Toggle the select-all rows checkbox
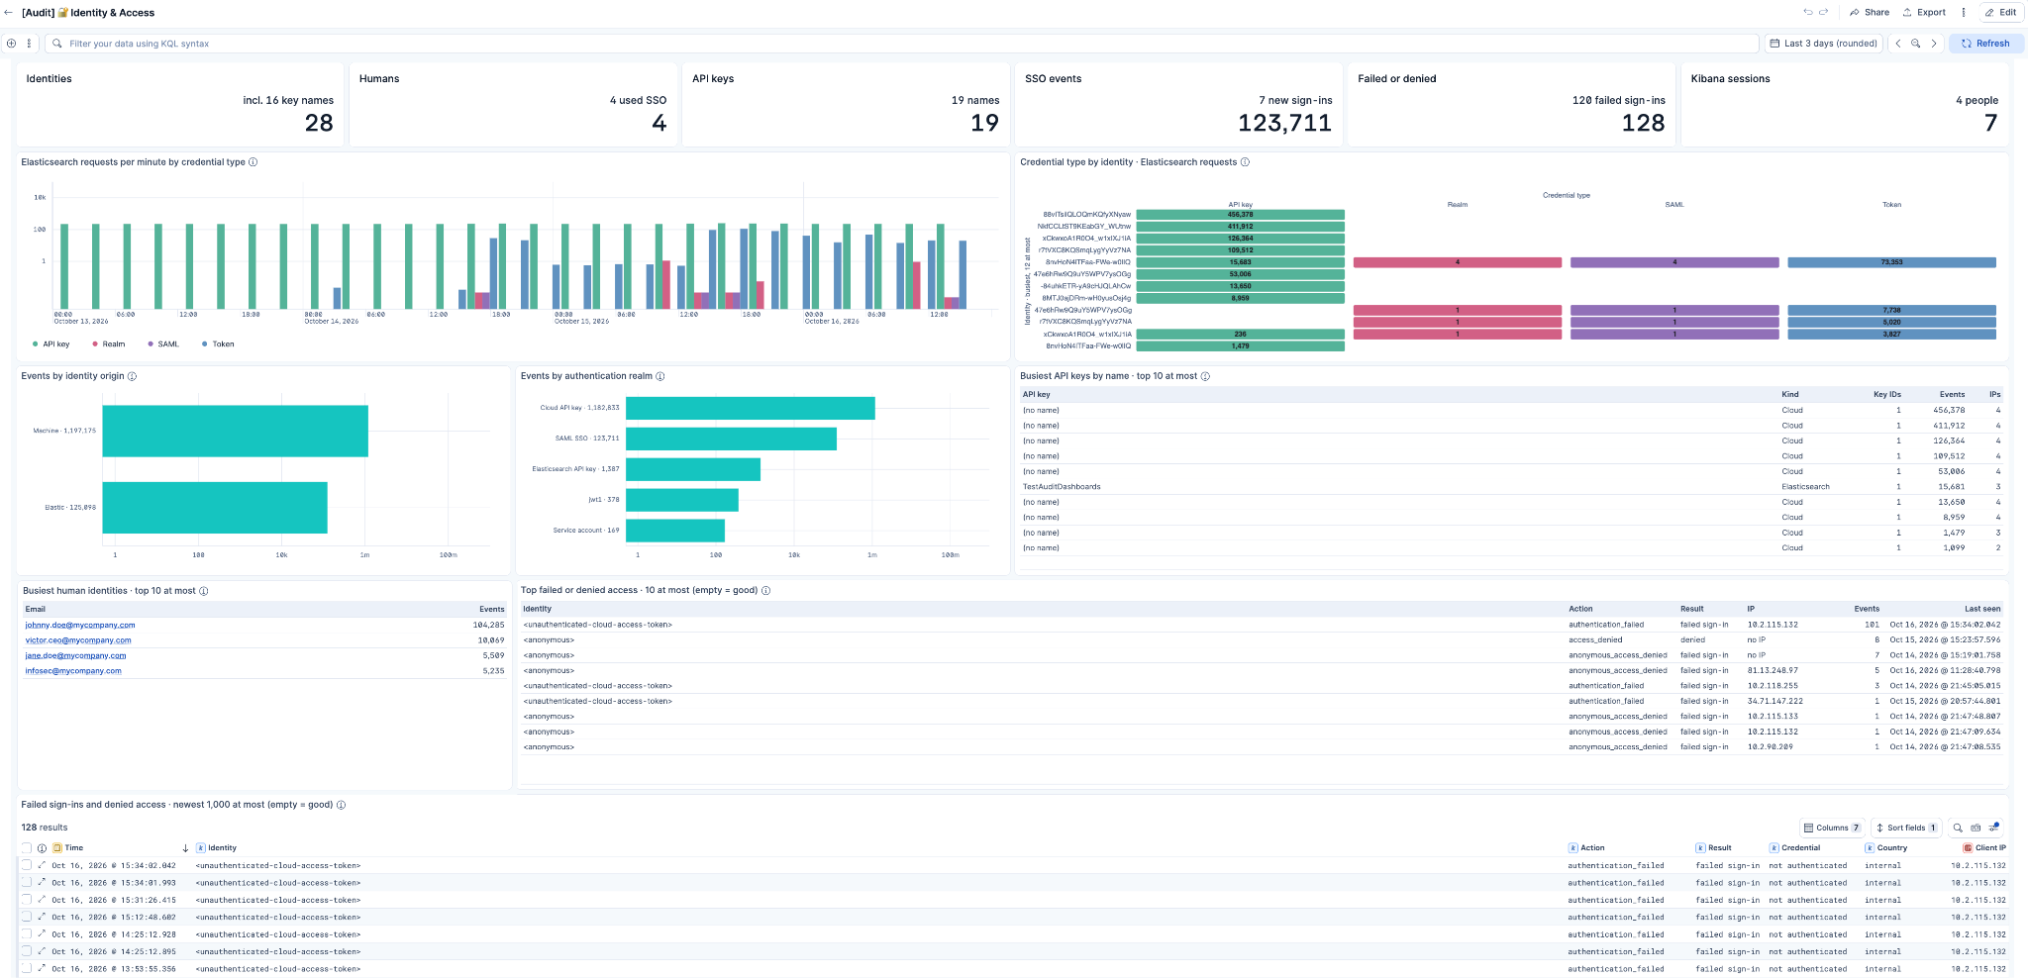Screen dimensions: 2028x978 [x=27, y=848]
